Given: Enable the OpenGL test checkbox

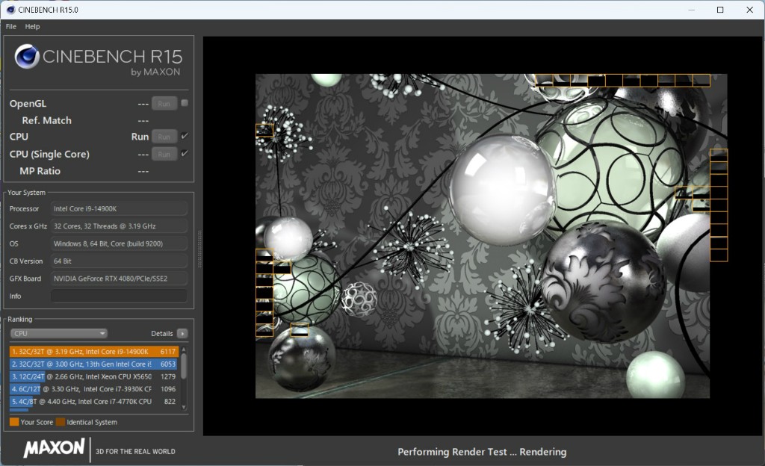Looking at the screenshot, I should tap(185, 103).
